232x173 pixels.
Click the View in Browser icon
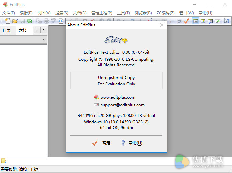click(61, 21)
